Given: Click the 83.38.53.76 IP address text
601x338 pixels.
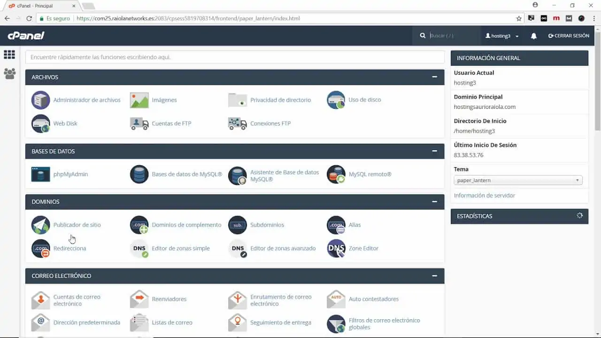Looking at the screenshot, I should [x=469, y=155].
